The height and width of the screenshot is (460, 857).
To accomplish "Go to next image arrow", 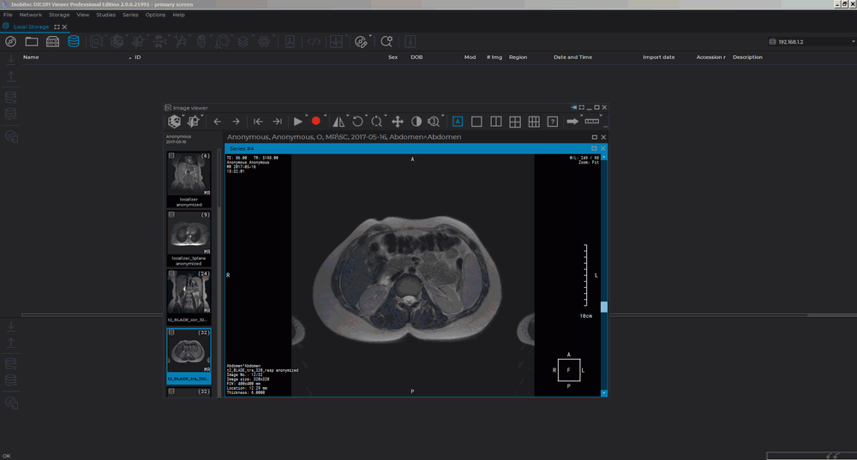I will (236, 122).
